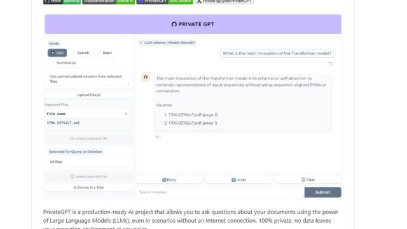This screenshot has height=229, width=407.
Task: Copy the assistant answer with copy icon
Action: pos(157,137)
